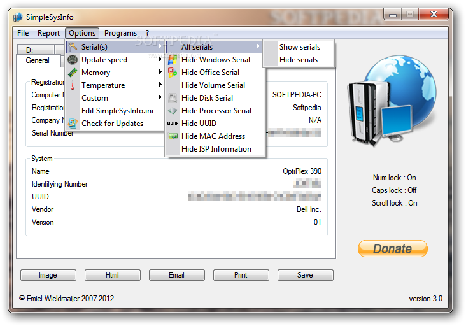This screenshot has width=466, height=326.
Task: Choose Show serials
Action: 299,47
